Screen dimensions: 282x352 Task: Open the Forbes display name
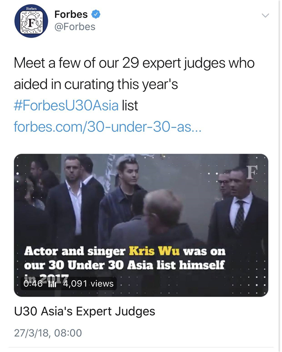tap(71, 14)
